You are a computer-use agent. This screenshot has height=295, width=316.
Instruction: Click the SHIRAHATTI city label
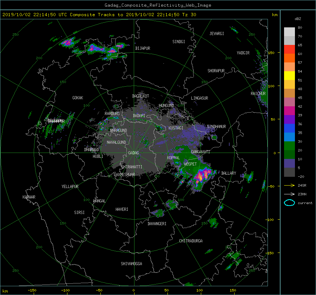tap(132, 167)
